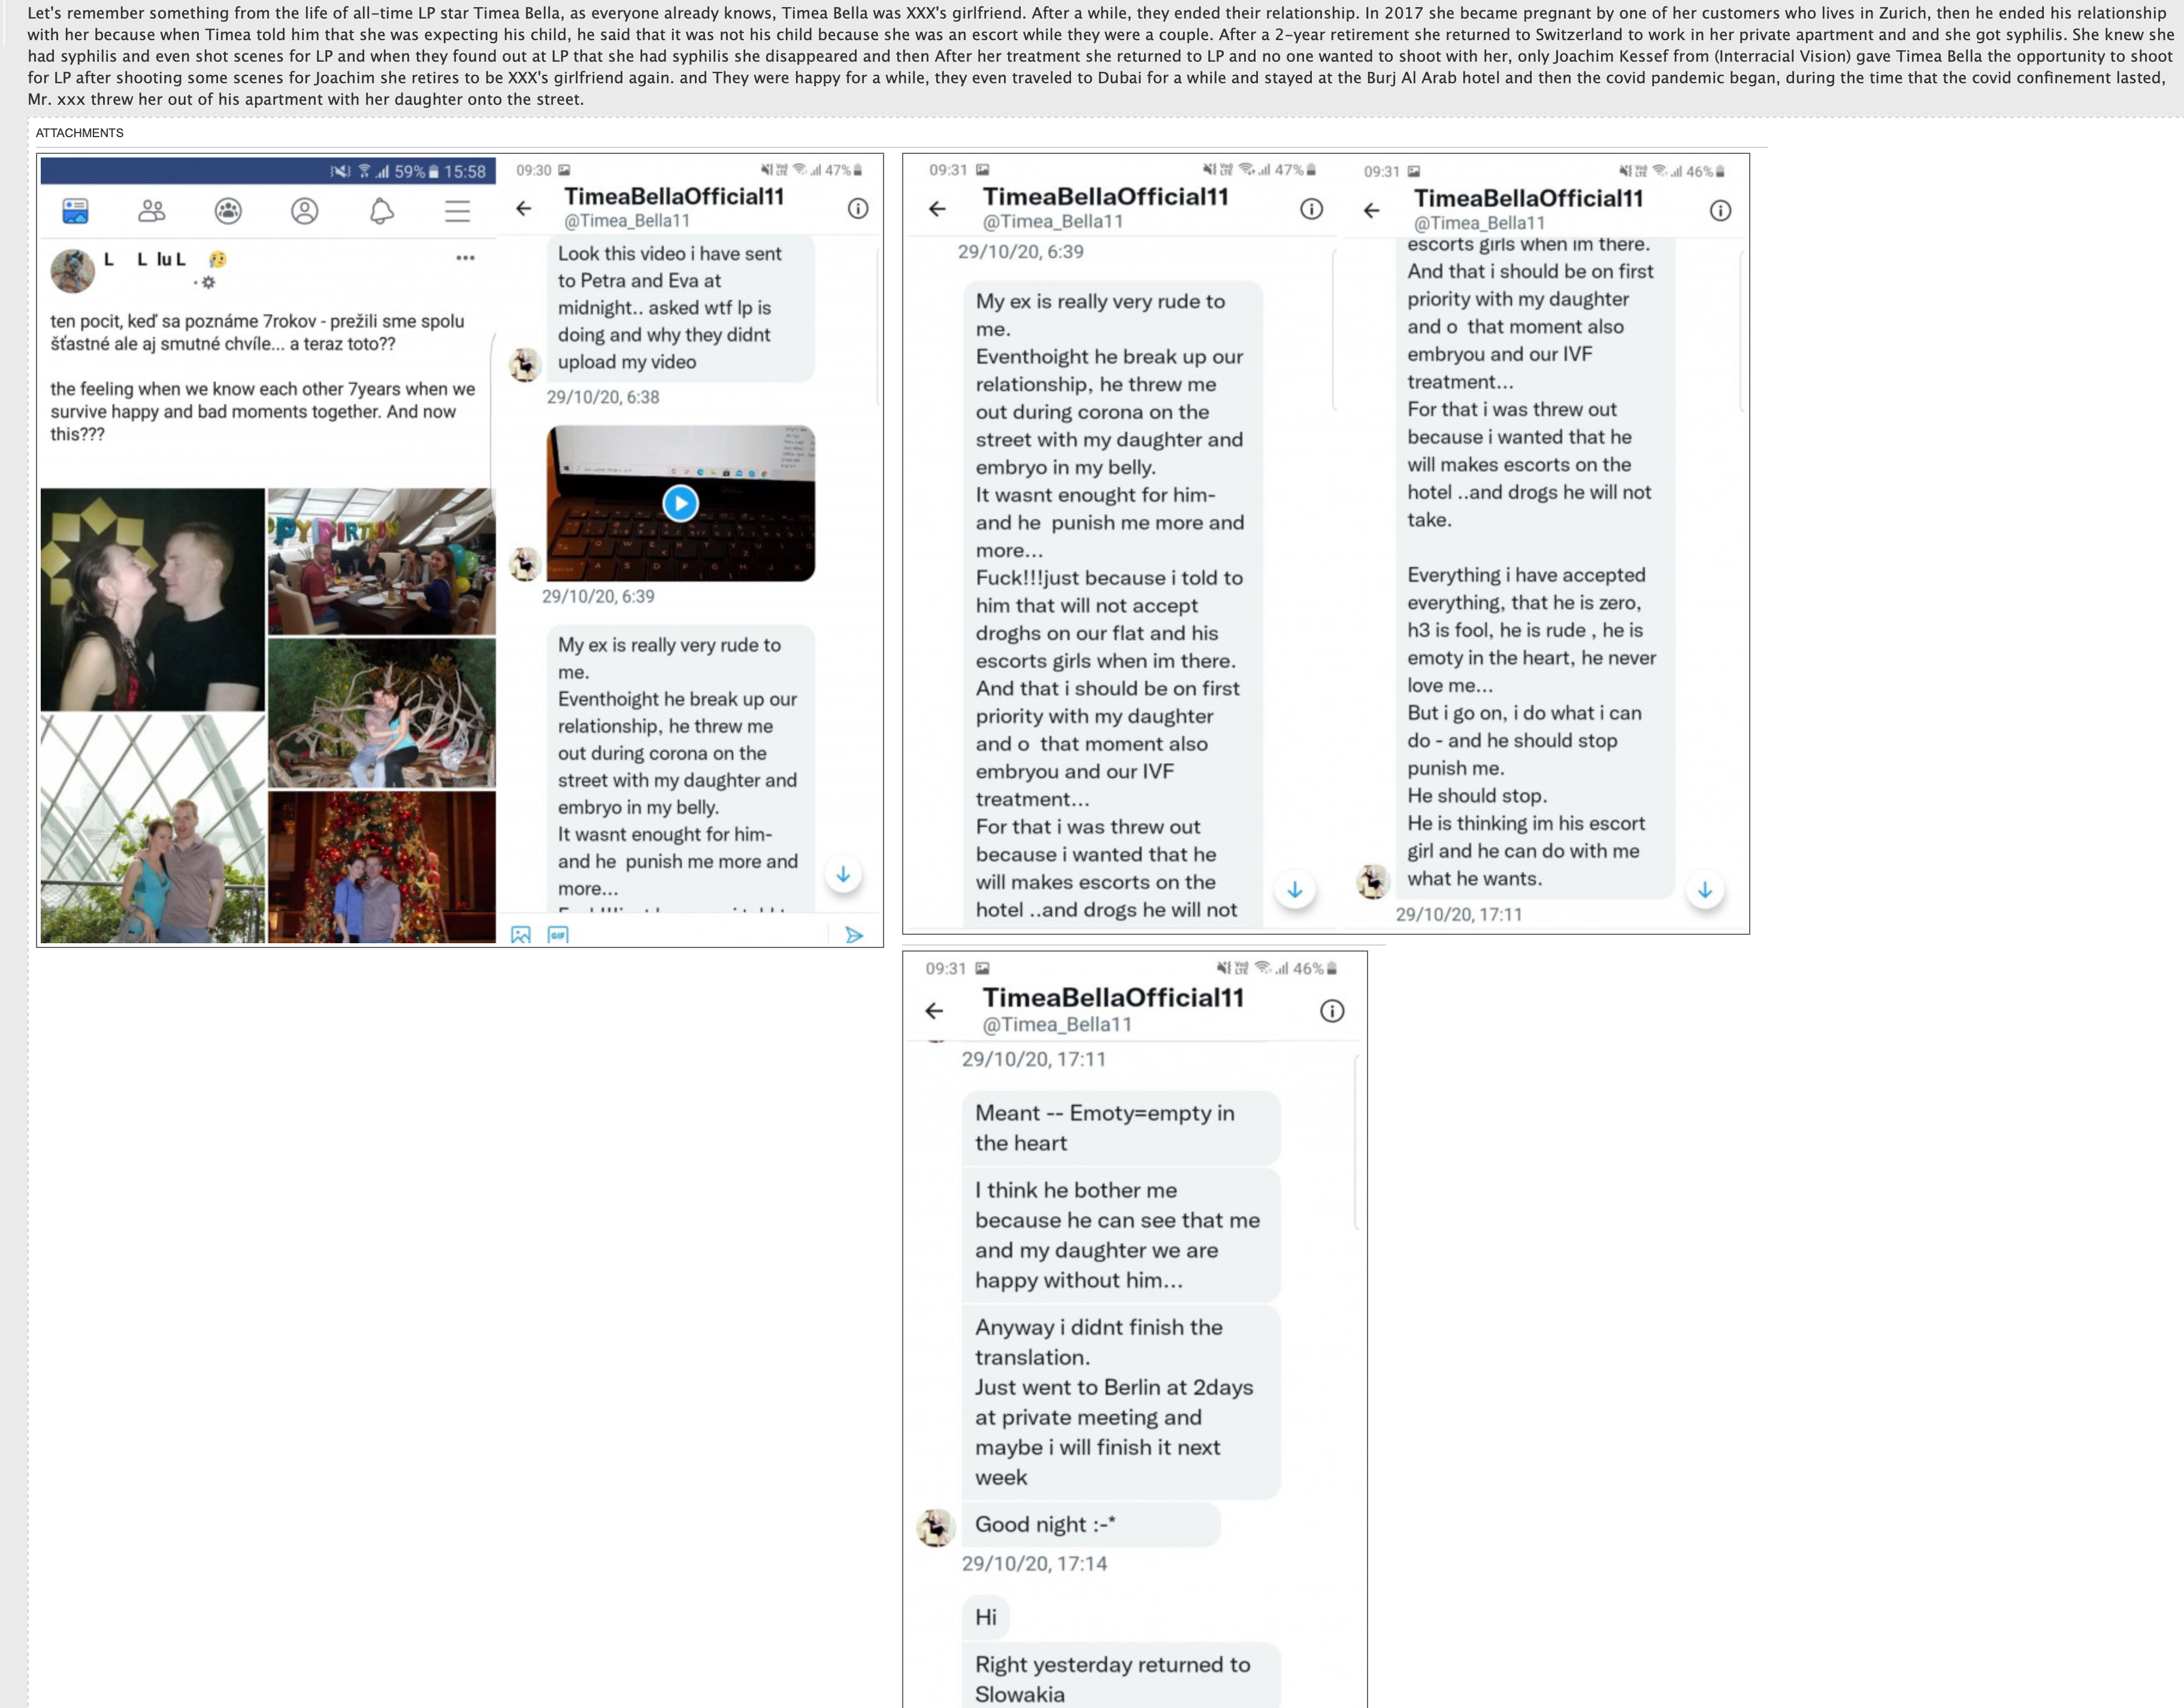This screenshot has height=1708, width=2184.
Task: Click back arrow in bottom chat screenshot
Action: pos(934,1011)
